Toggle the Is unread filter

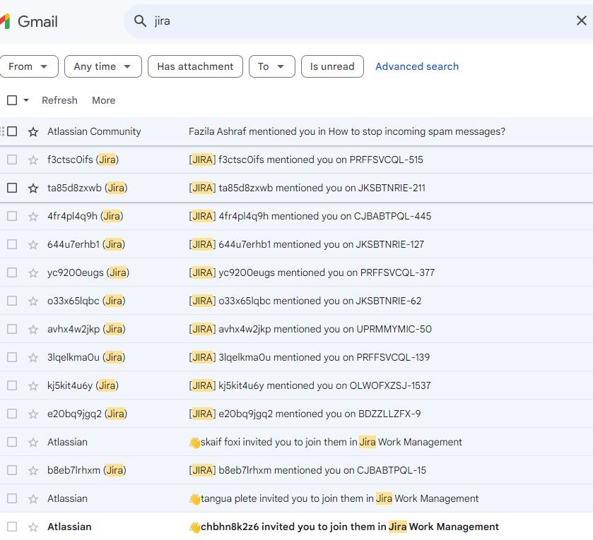332,66
